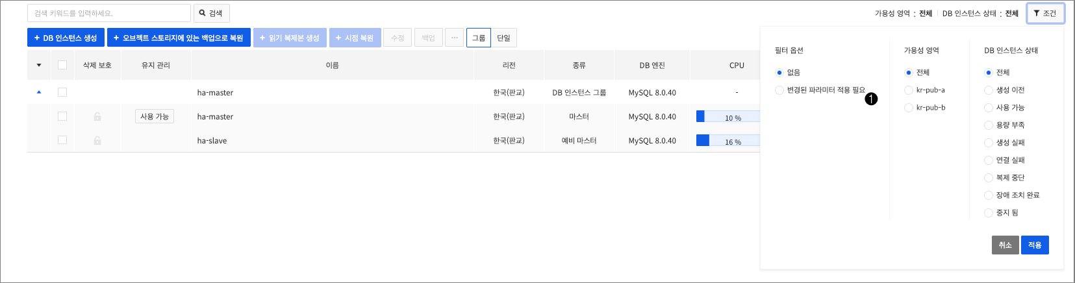Click the magnifier 검색 search button
1075x283 pixels.
pos(211,13)
